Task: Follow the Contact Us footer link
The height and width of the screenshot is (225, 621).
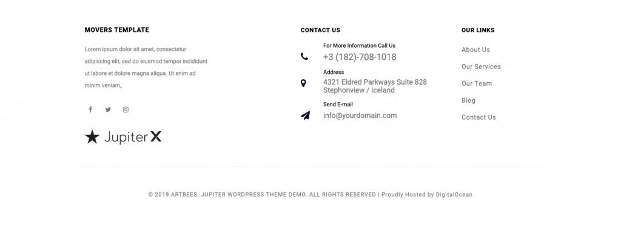Action: (x=478, y=117)
